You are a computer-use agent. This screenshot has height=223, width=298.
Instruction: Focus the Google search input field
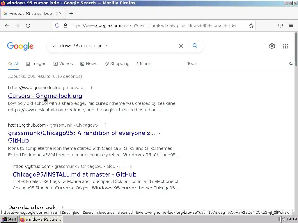[x=114, y=46]
